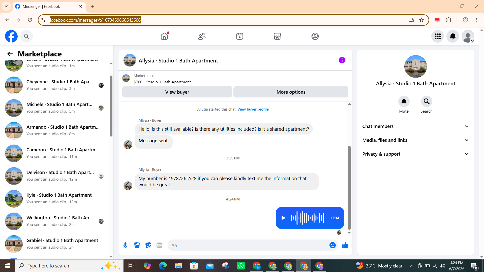Open Chrome three-dot menu
The image size is (484, 272).
point(477,20)
